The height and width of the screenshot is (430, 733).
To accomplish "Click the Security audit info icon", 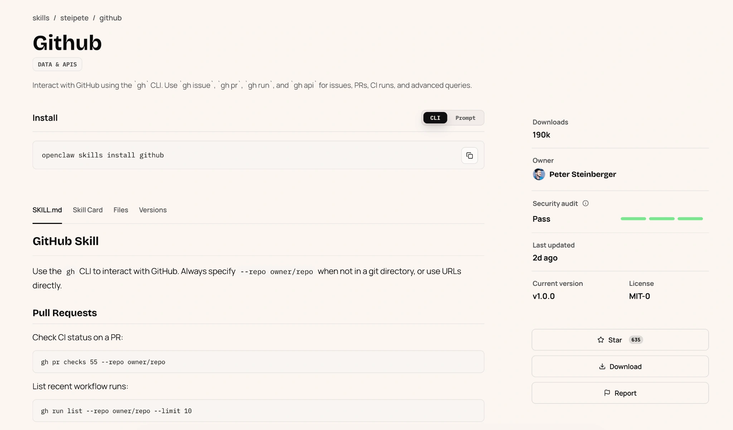I will [586, 203].
